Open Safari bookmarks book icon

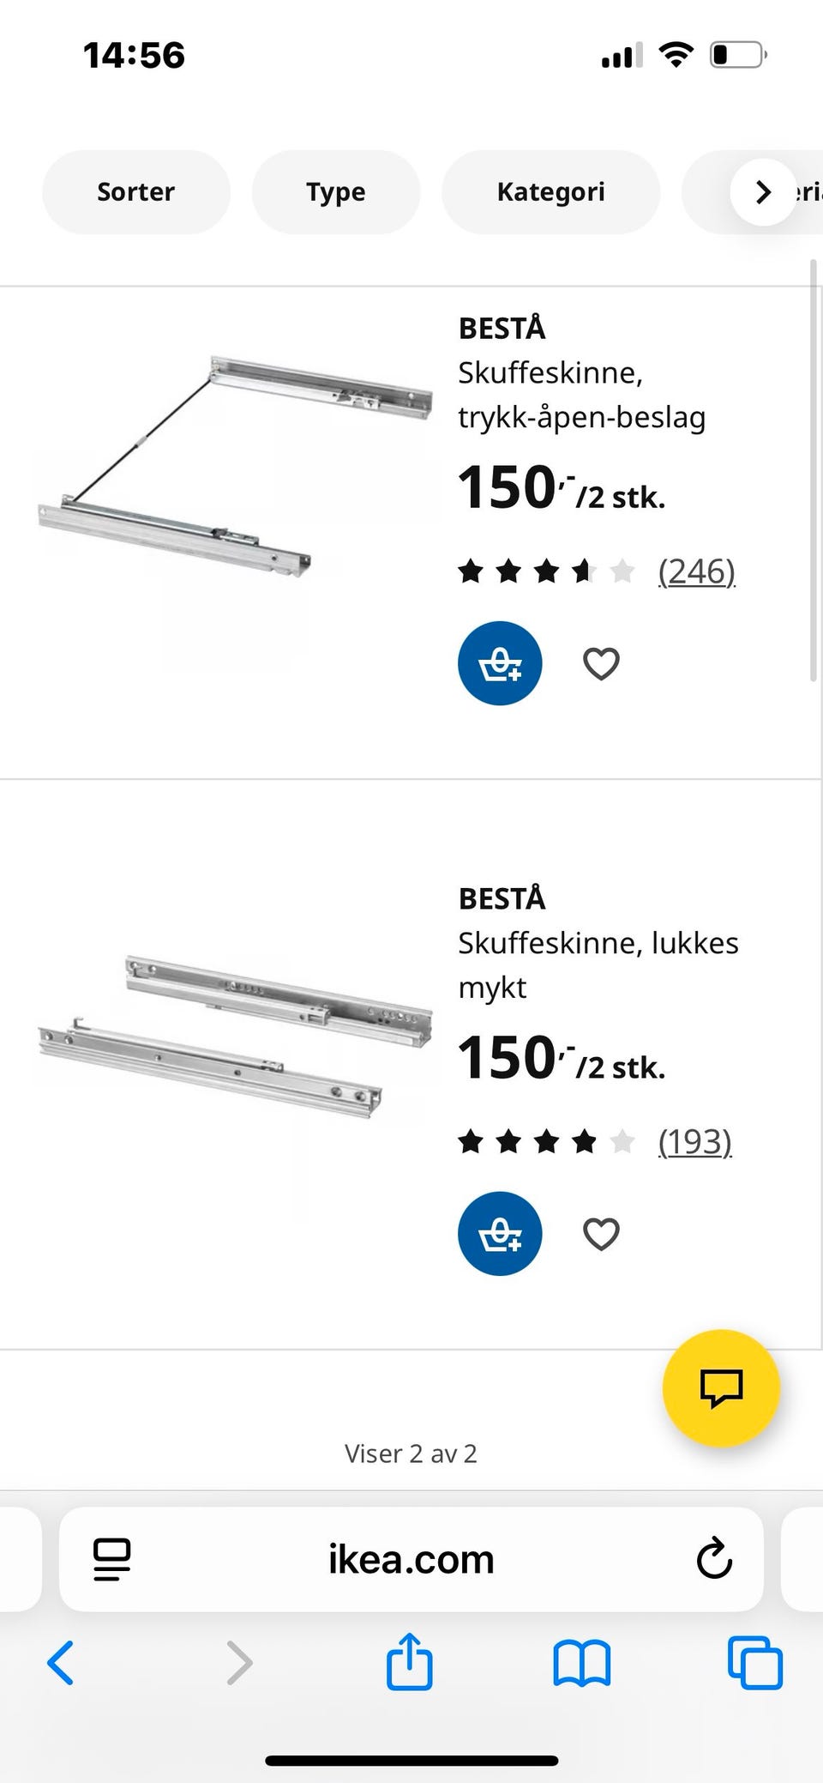point(581,1664)
